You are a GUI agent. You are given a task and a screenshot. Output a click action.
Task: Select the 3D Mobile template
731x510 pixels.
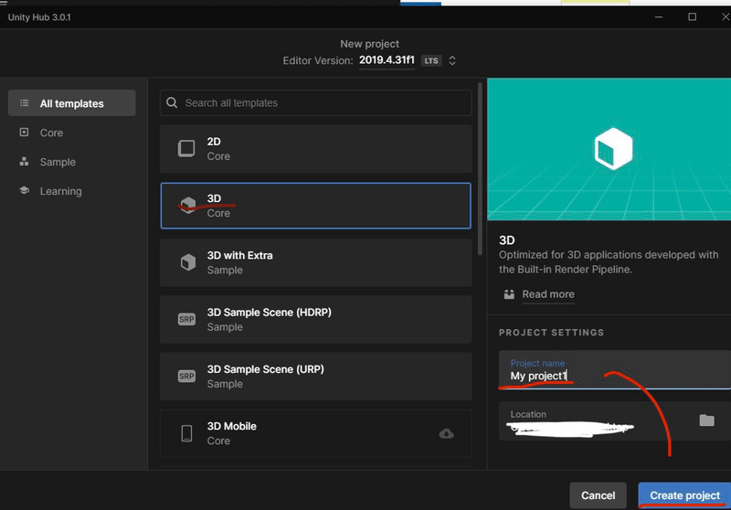tap(315, 433)
